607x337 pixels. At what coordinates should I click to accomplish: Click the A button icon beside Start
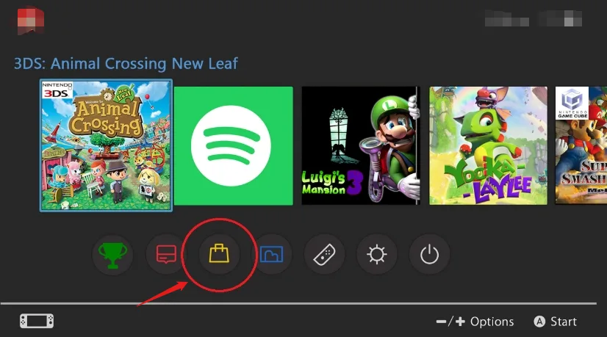(x=539, y=322)
